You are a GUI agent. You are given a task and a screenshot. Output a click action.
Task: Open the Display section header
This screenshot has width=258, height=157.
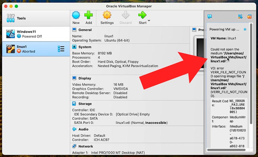84,78
